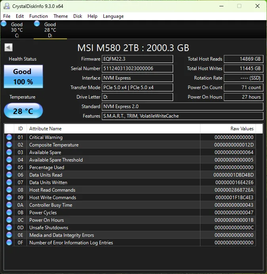Close the CrystalDiskInfo window
Screen dimensions: 267x274
[x=257, y=6]
